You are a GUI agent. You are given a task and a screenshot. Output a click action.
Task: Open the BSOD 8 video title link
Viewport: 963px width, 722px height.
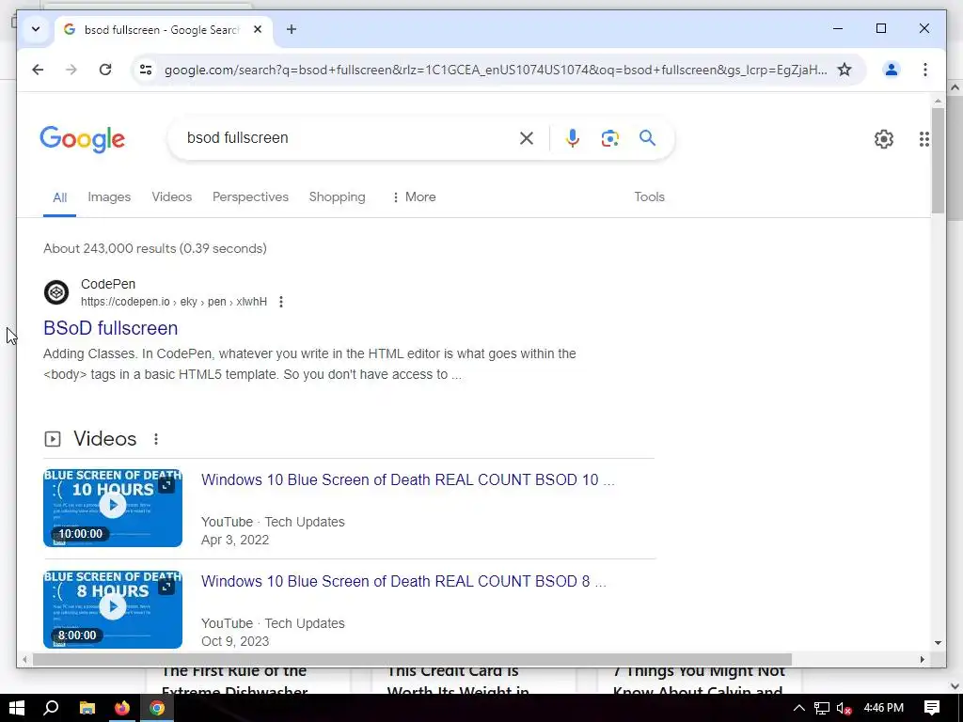(403, 581)
